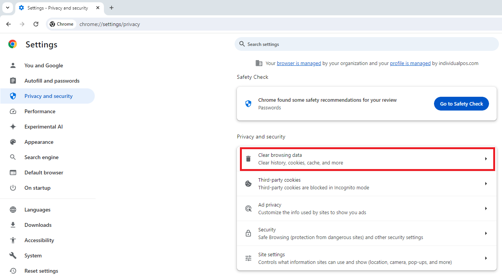Select Accessibility in the sidebar
The height and width of the screenshot is (275, 502).
coord(47,240)
